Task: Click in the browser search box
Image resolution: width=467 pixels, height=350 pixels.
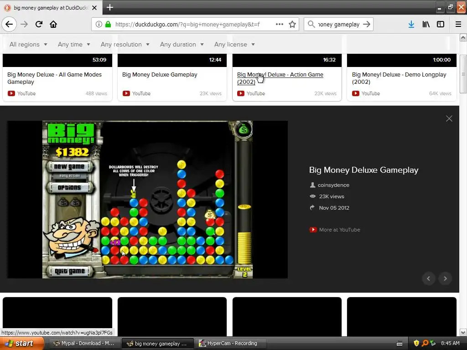Action: 339,24
